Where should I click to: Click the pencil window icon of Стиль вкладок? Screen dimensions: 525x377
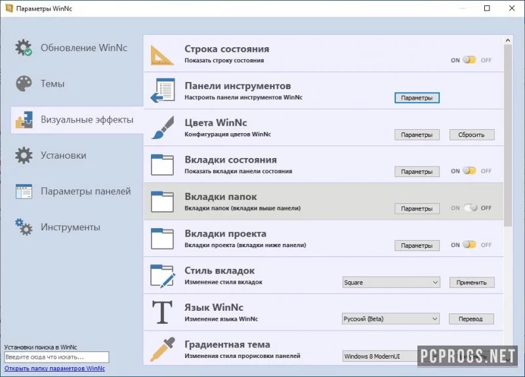tap(163, 276)
